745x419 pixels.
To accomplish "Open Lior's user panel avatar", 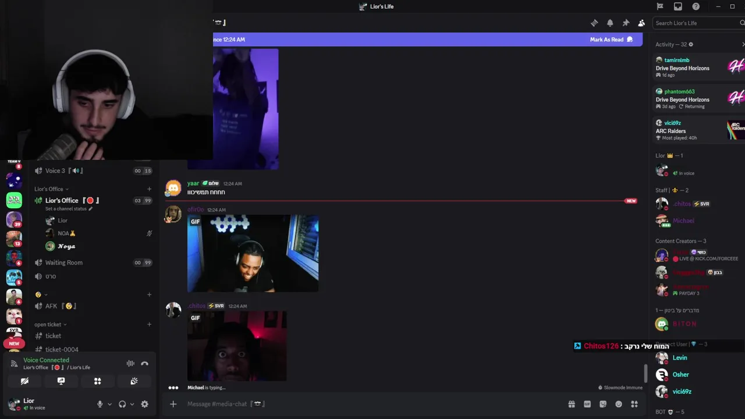I will tap(14, 404).
